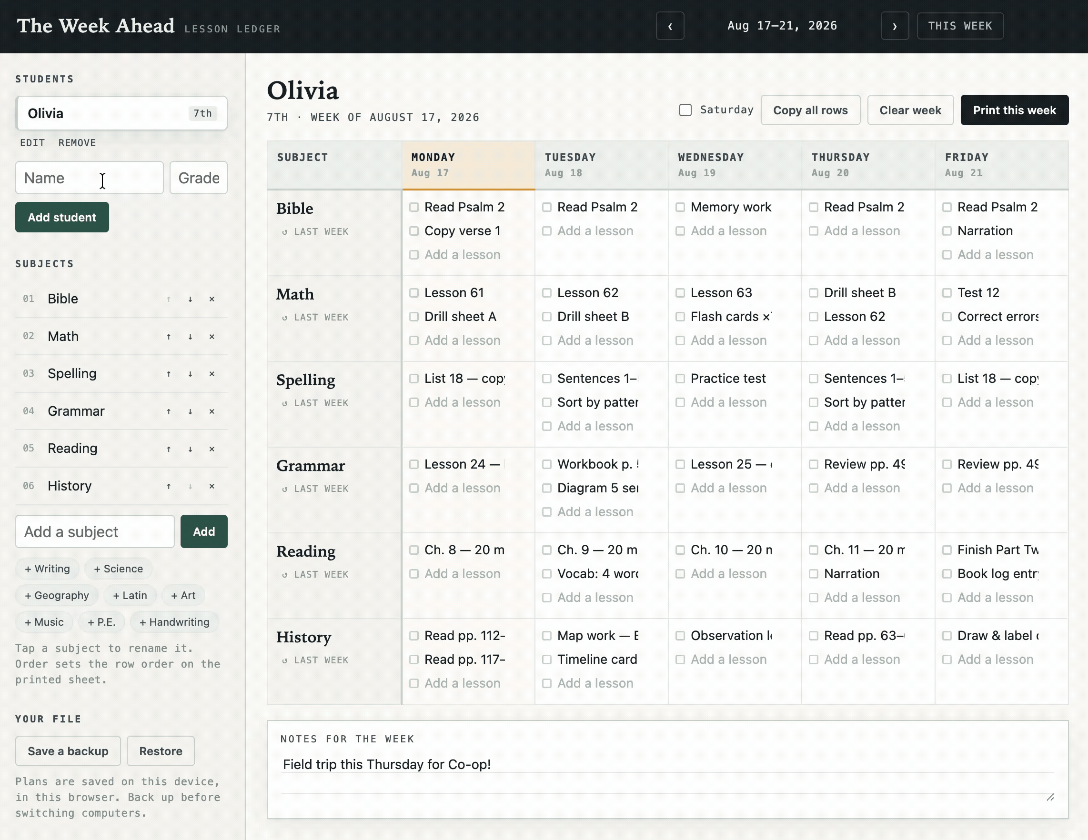Rename the Spelling subject in sidebar
The width and height of the screenshot is (1088, 840).
point(72,373)
